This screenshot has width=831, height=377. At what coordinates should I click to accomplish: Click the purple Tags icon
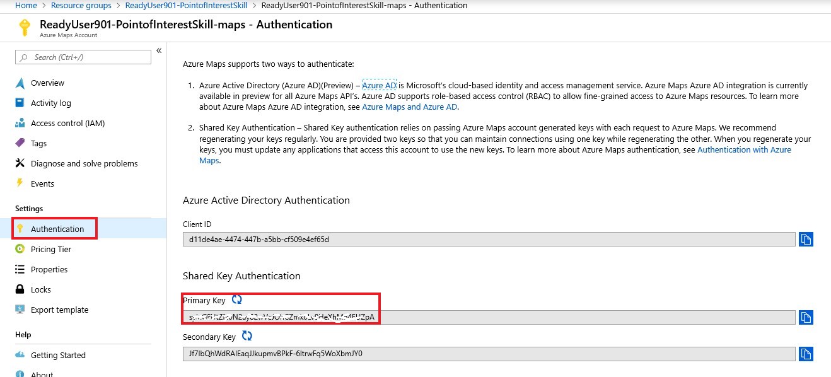[20, 143]
